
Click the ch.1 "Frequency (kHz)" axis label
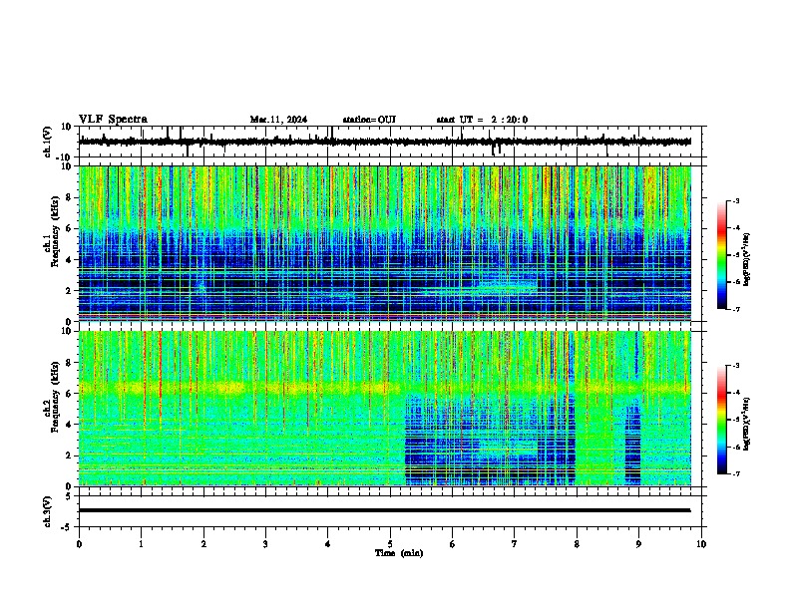tap(55, 232)
